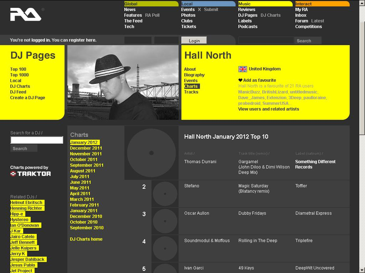Open the June 2011 chart
The height and width of the screenshot is (273, 365).
[x=80, y=182]
